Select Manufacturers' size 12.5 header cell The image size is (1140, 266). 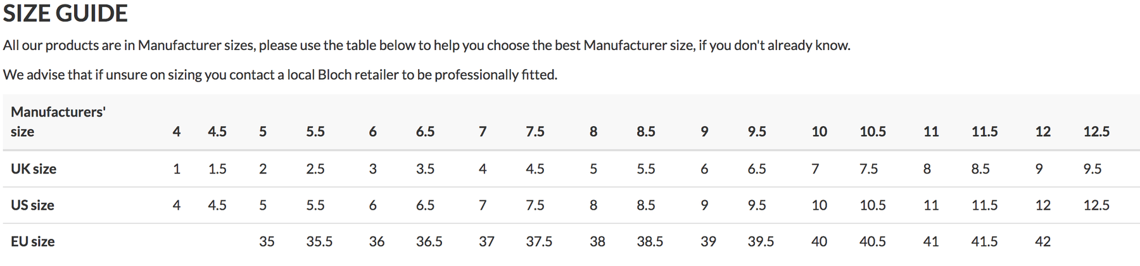(1096, 132)
